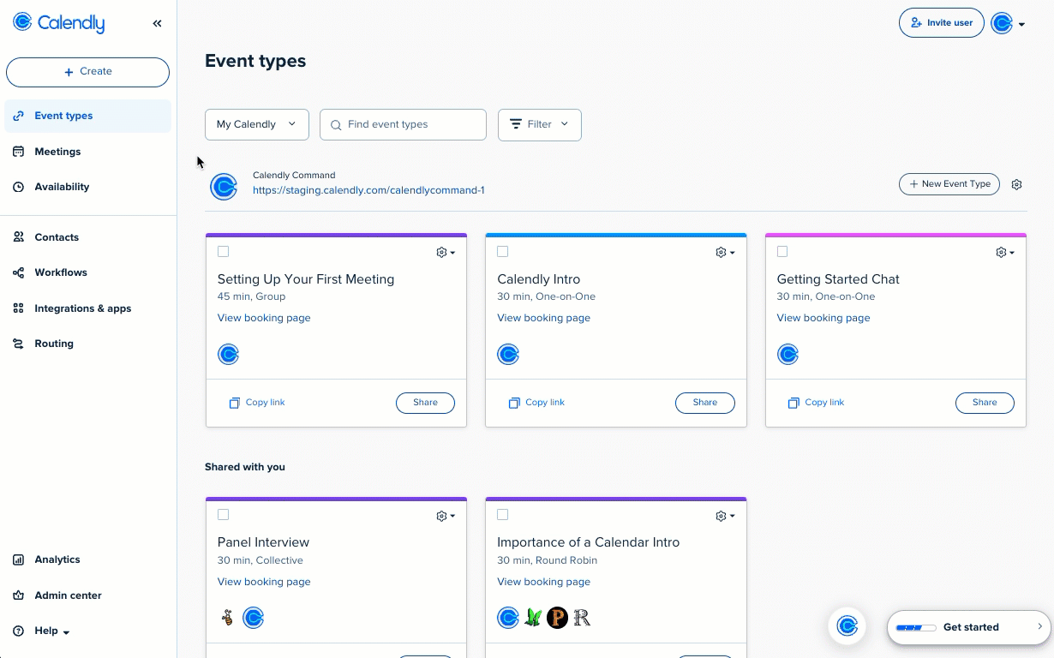View booking page for Calendly Intro

point(543,318)
